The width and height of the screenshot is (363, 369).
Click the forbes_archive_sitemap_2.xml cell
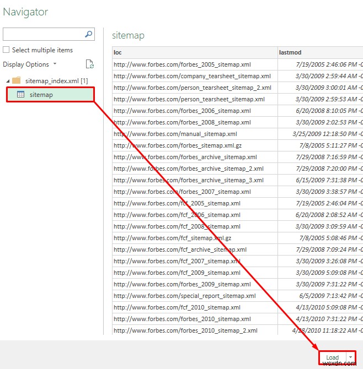coord(195,169)
